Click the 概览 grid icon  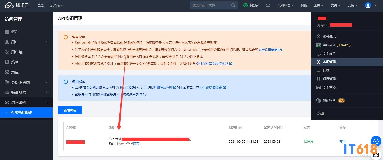coord(7,32)
